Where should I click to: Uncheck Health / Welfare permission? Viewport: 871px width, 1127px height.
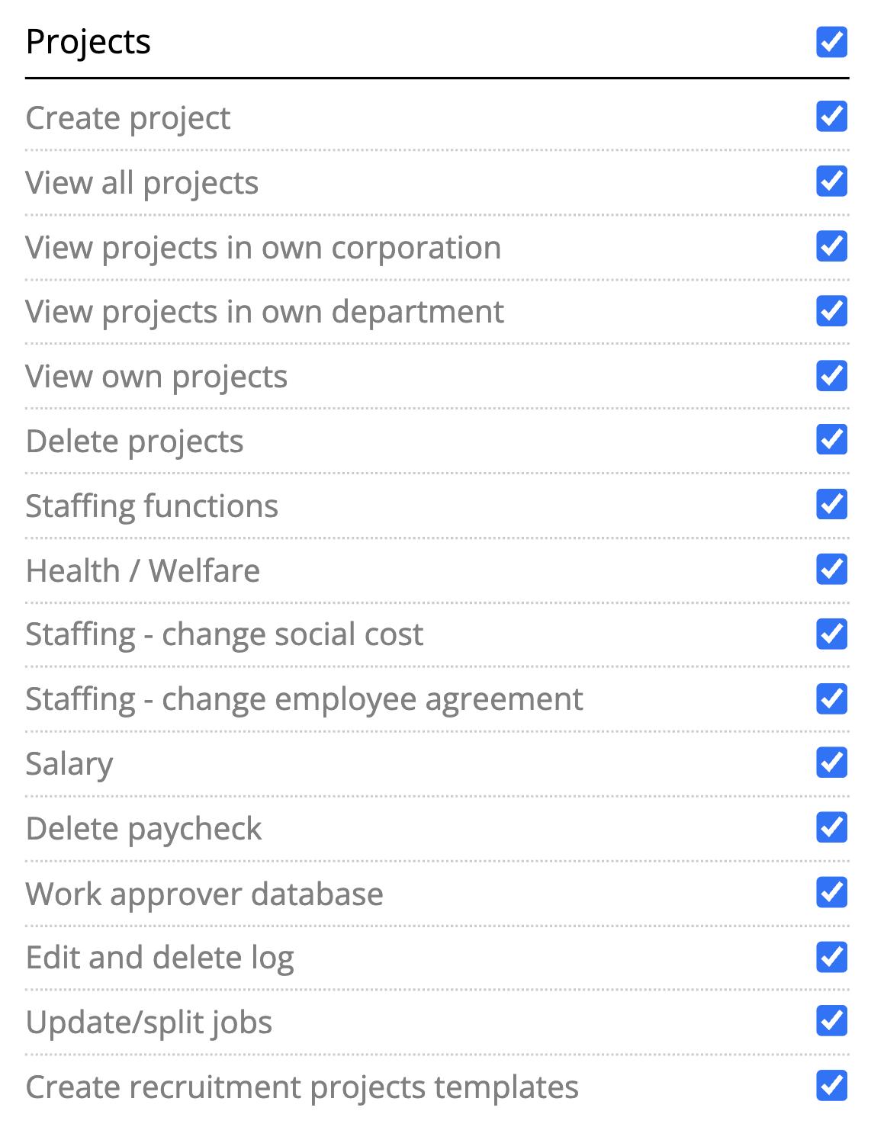click(831, 570)
